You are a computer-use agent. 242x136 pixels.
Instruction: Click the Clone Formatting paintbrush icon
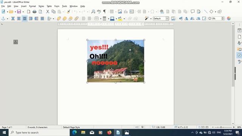(68, 12)
